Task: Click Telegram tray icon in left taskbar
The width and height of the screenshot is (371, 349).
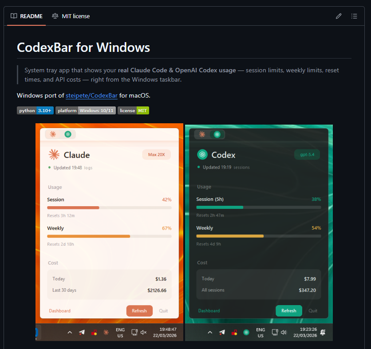Action: [x=82, y=333]
